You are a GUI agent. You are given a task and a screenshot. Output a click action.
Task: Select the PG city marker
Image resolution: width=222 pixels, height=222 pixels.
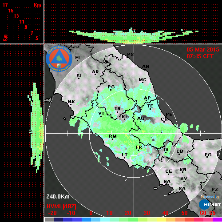pos(111,90)
